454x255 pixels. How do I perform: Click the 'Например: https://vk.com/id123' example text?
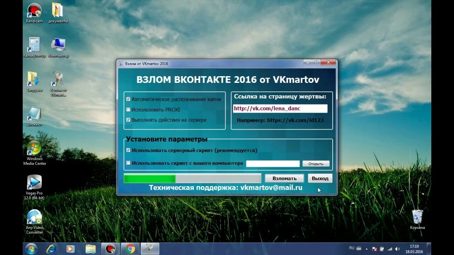(280, 120)
